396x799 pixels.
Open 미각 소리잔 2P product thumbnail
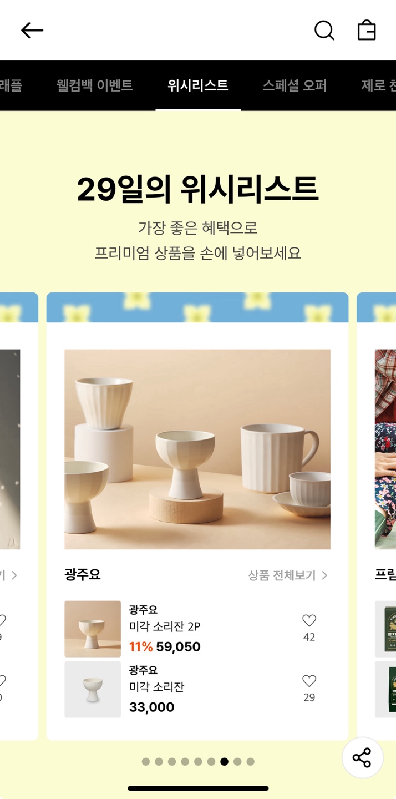(93, 629)
